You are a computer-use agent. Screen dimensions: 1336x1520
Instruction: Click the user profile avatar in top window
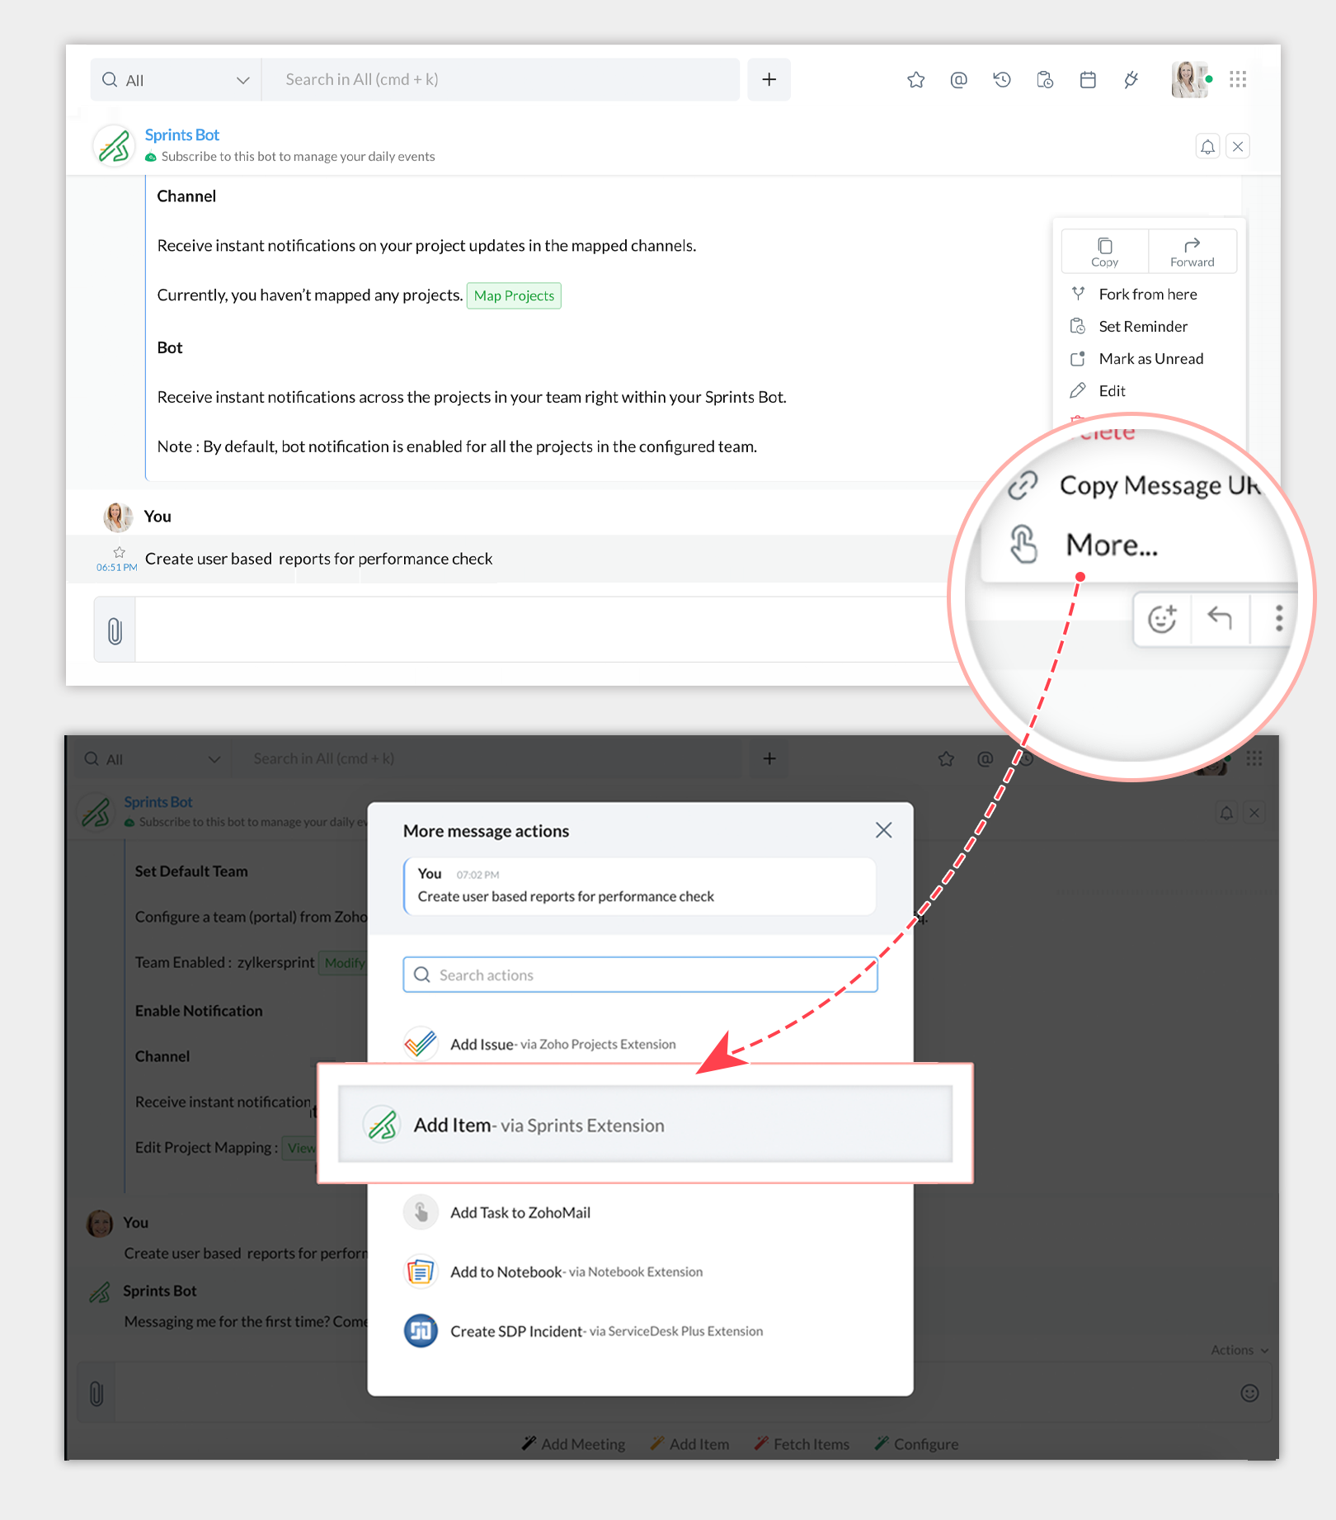pyautogui.click(x=1188, y=79)
